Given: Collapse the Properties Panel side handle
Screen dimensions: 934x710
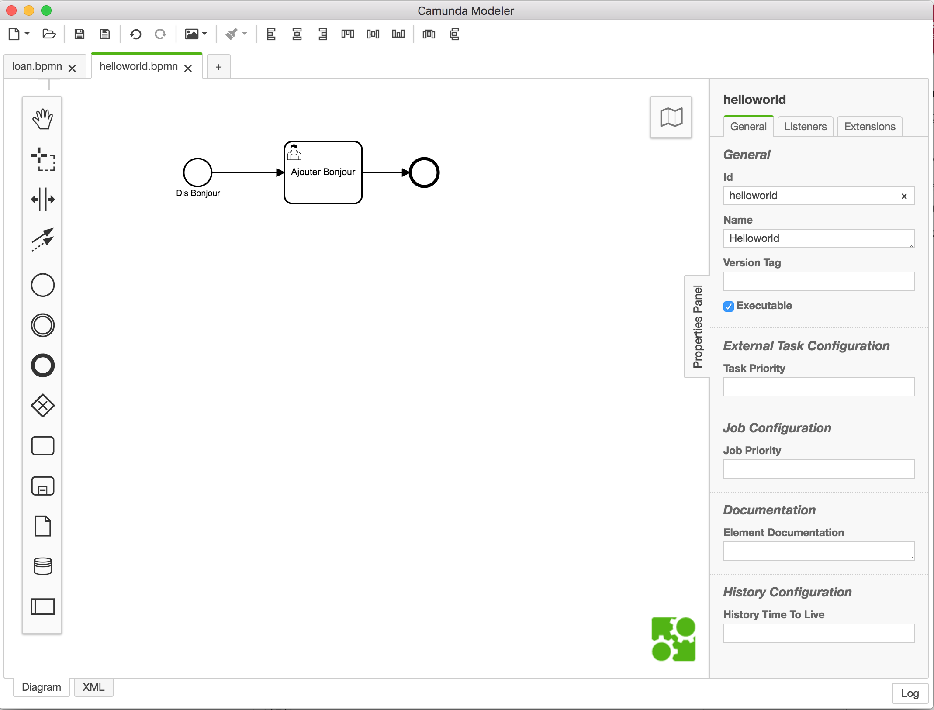Looking at the screenshot, I should (697, 326).
